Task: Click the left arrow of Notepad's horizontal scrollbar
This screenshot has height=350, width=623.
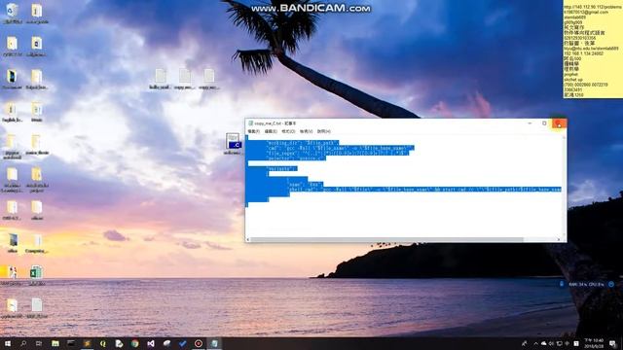Action: tap(248, 239)
